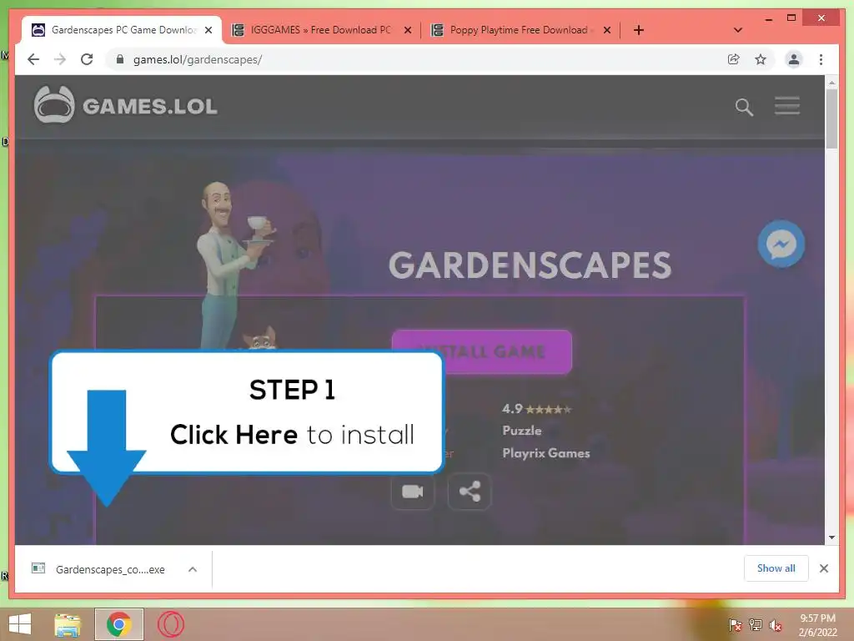Bookmark this page with the star icon
Viewport: 854px width, 641px height.
pyautogui.click(x=761, y=59)
